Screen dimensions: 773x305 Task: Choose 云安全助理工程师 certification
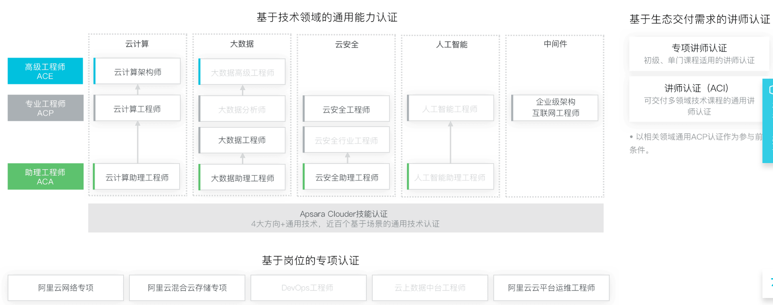[x=346, y=177]
